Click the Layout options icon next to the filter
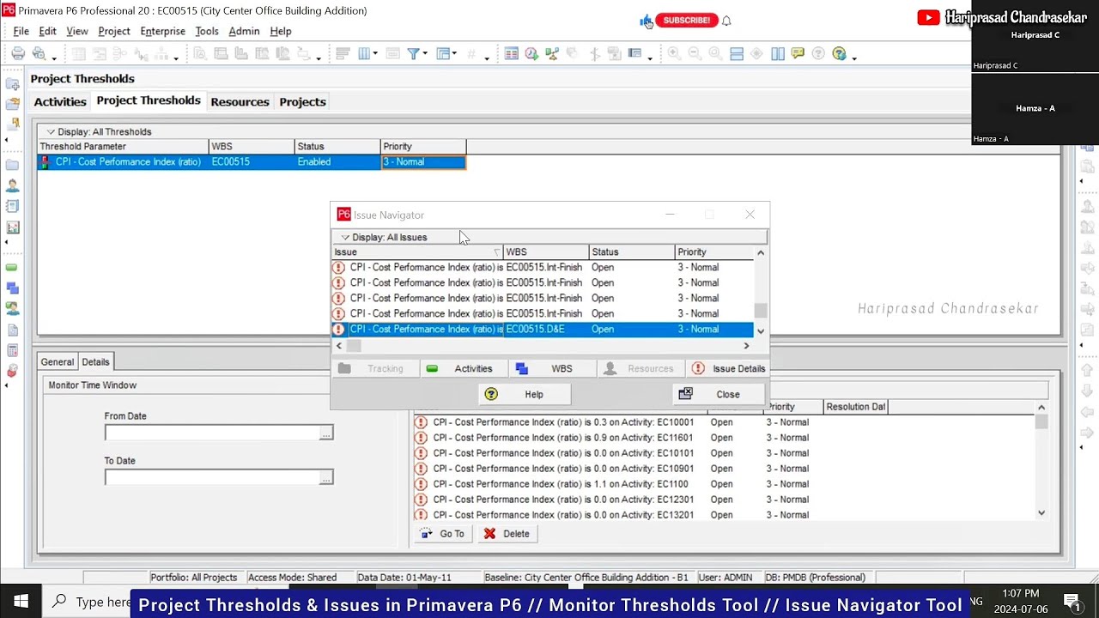This screenshot has height=618, width=1099. tap(444, 53)
